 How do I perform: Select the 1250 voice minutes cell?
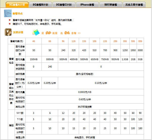[125, 50]
